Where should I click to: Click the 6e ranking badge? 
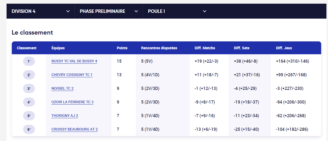tap(29, 129)
